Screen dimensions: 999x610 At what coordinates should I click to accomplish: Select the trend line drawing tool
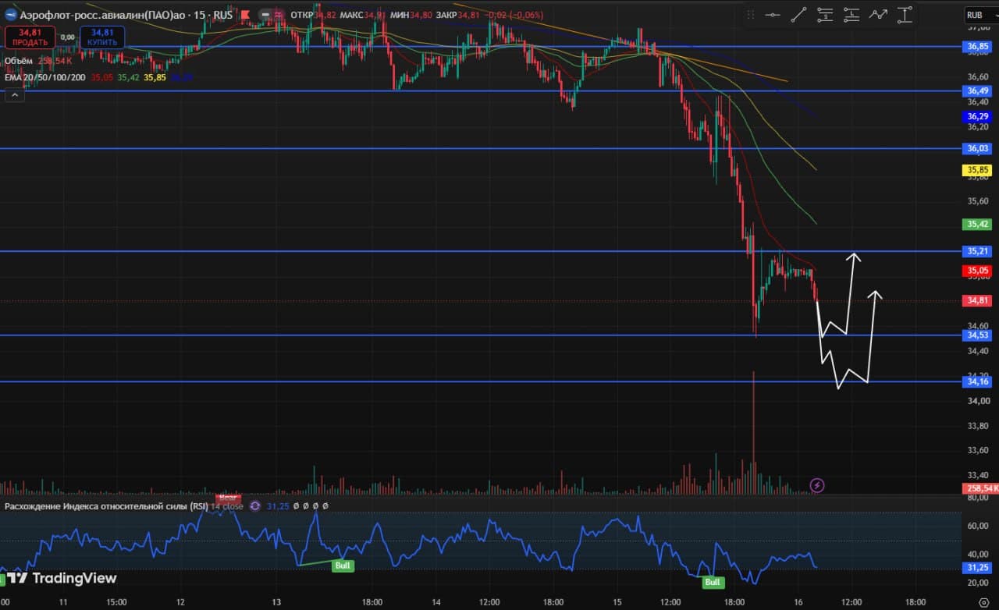(x=799, y=14)
